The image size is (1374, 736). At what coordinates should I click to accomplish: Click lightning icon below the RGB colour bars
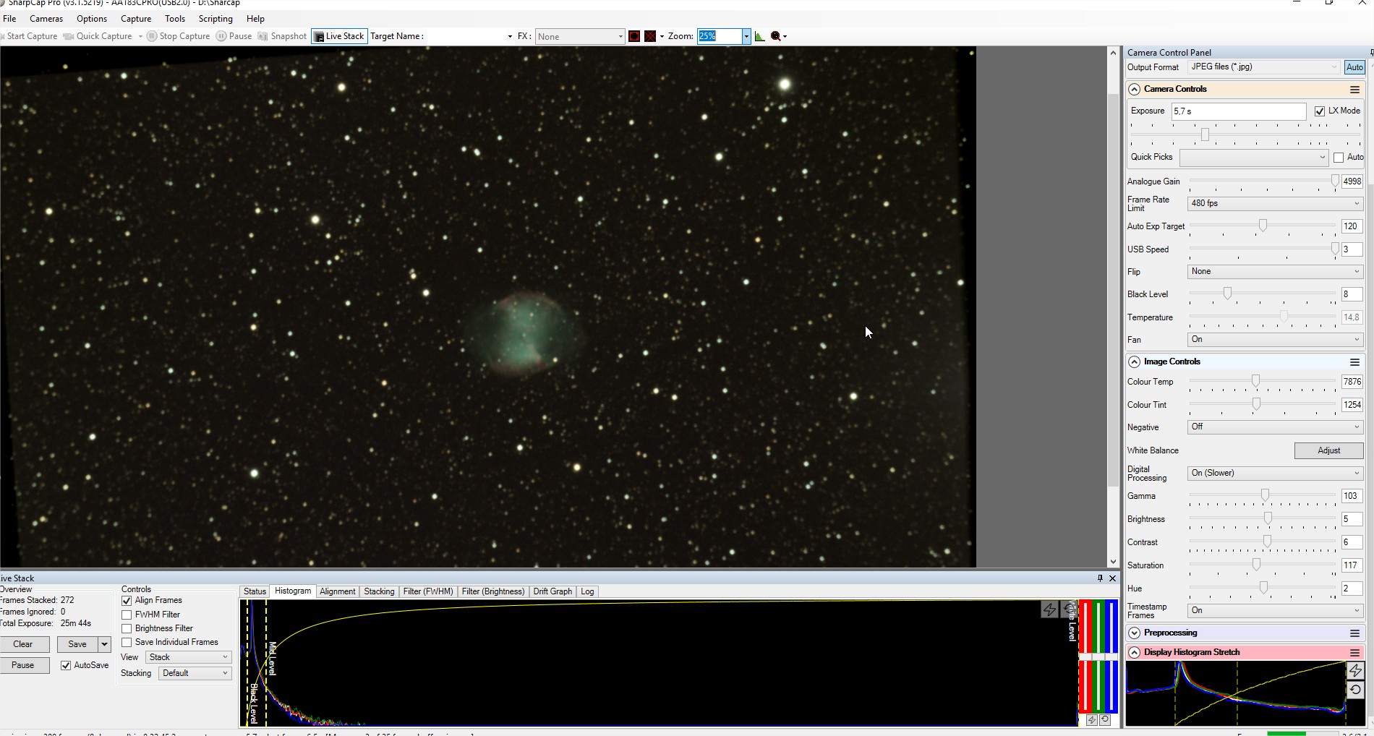[1092, 720]
